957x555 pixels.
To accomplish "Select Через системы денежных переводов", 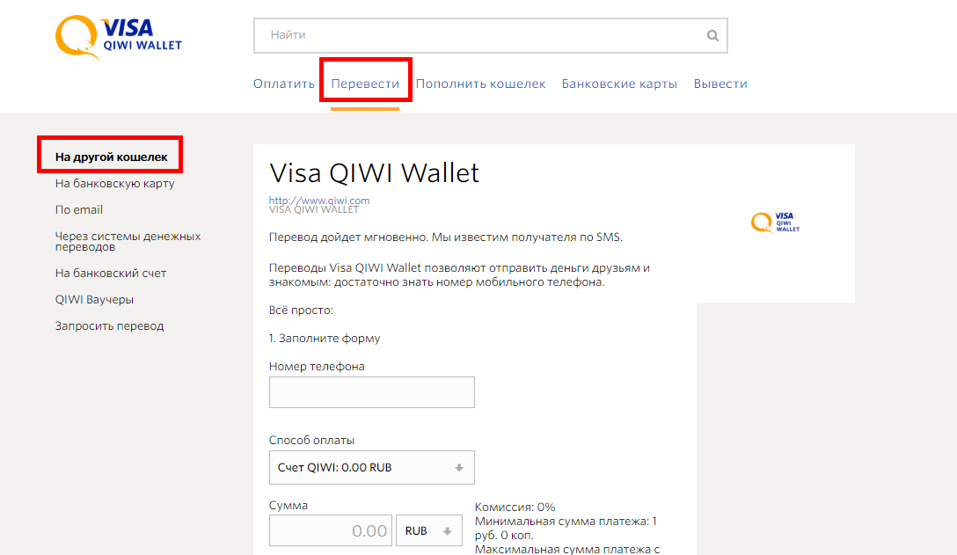I will tap(128, 241).
